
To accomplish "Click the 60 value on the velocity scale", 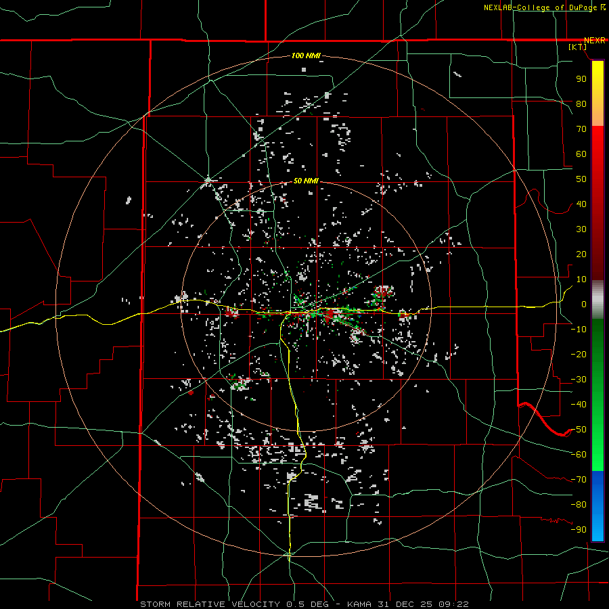I will [x=581, y=154].
